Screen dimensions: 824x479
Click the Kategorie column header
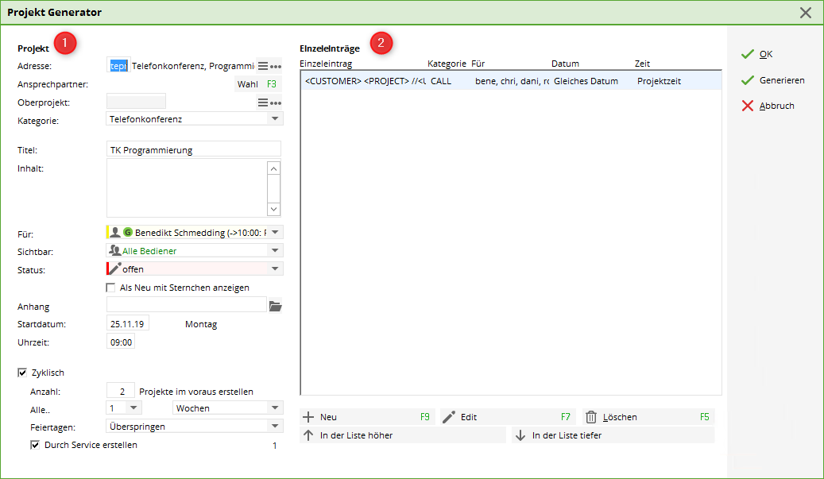pos(447,64)
